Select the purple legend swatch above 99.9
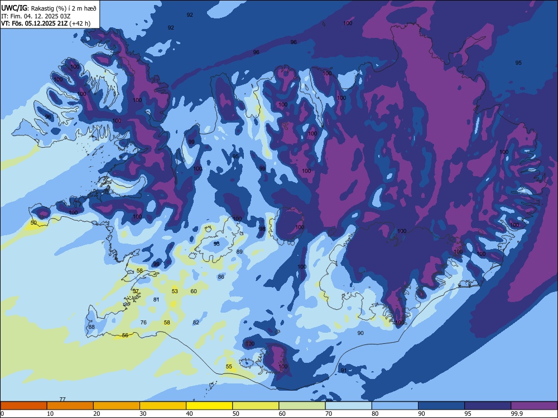Screen dimensions: 558x418 point(534,406)
